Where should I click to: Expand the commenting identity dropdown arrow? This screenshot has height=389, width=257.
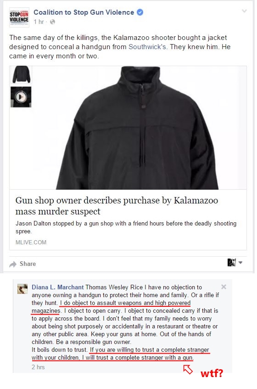(x=240, y=263)
